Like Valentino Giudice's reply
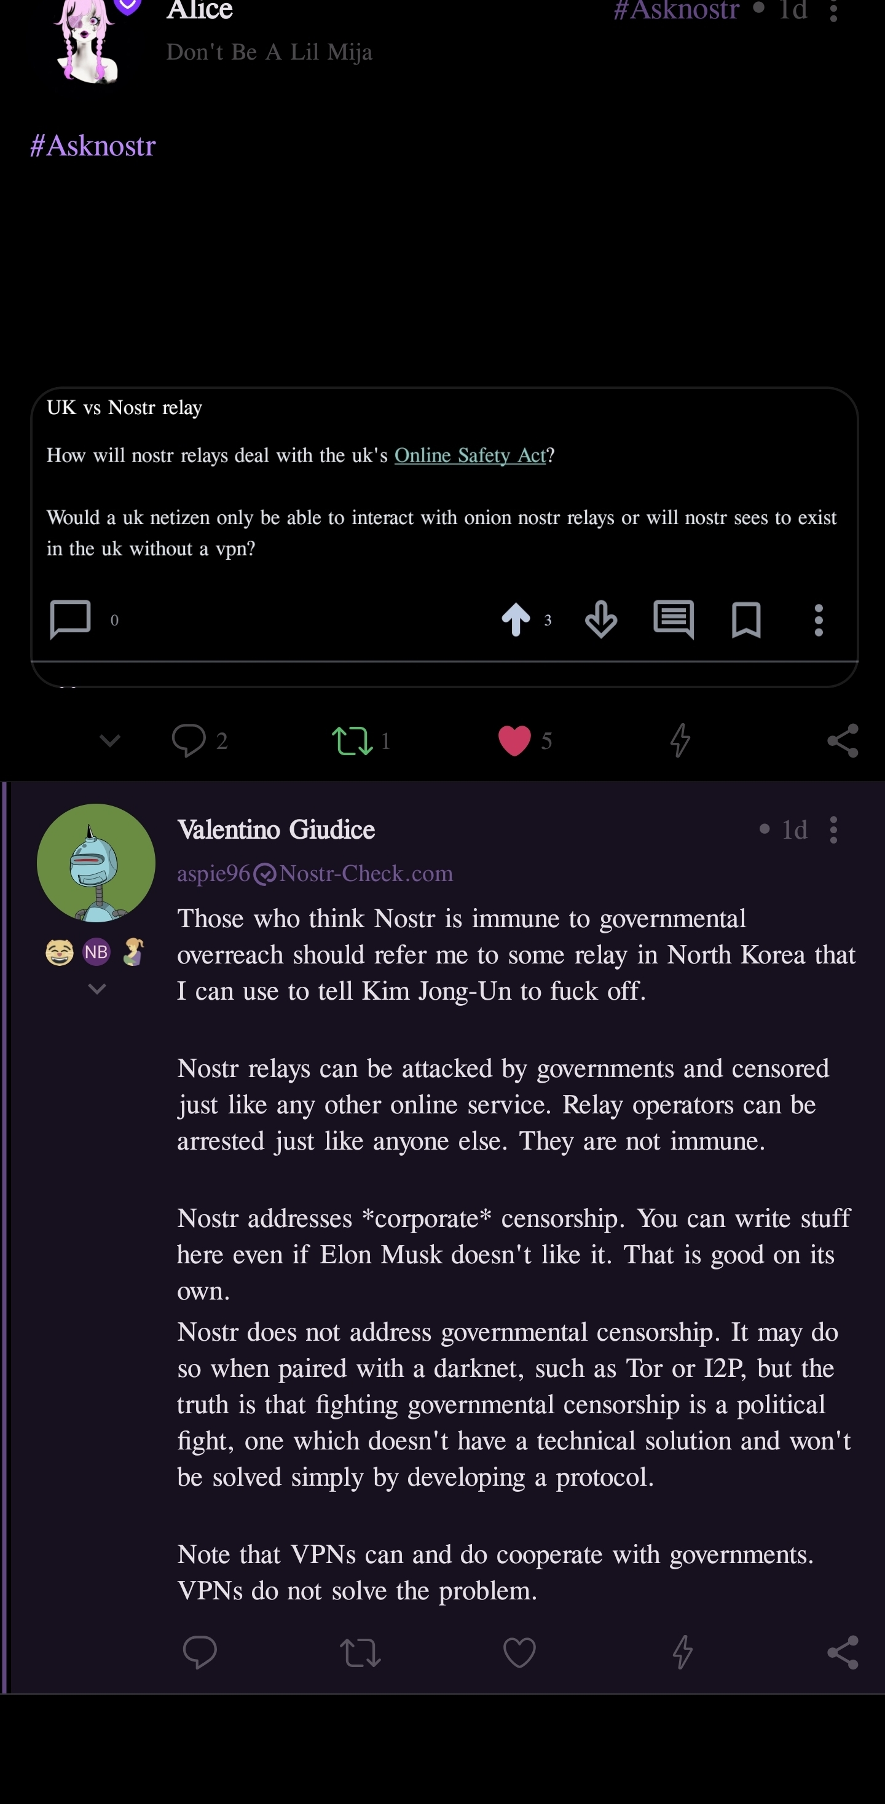Image resolution: width=885 pixels, height=1804 pixels. point(519,1653)
